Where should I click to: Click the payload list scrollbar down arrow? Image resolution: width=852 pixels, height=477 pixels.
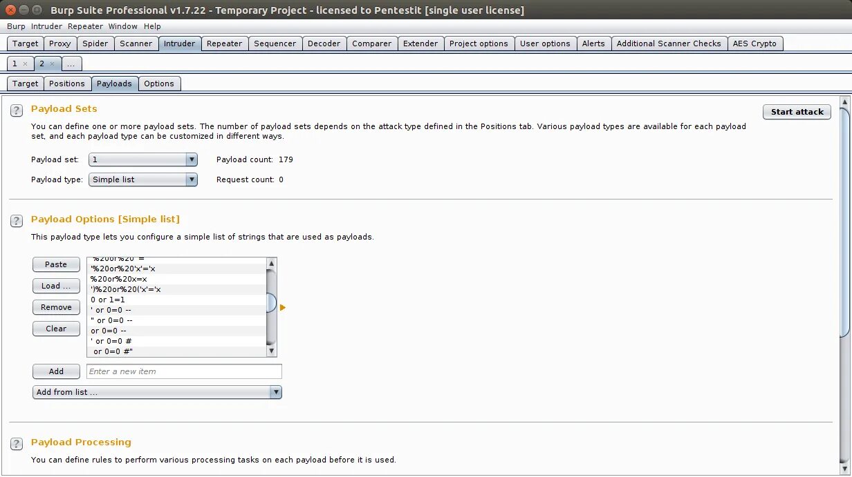click(x=270, y=351)
